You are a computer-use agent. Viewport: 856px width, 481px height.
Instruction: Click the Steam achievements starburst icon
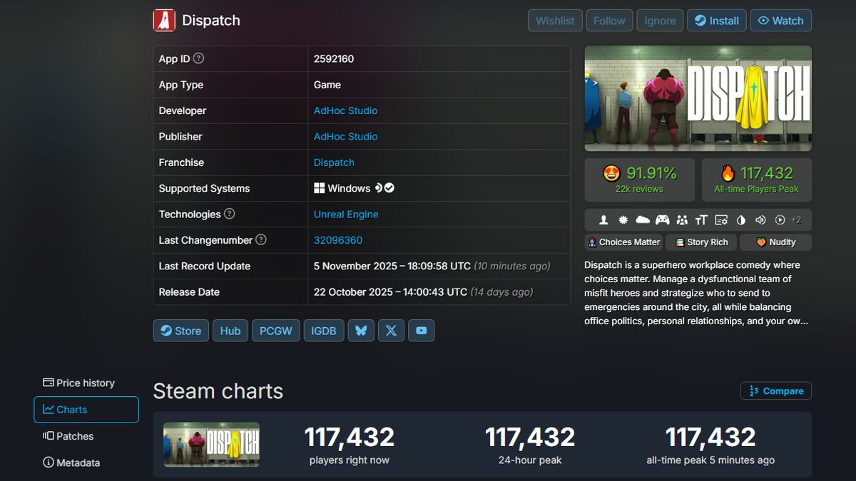(x=623, y=220)
